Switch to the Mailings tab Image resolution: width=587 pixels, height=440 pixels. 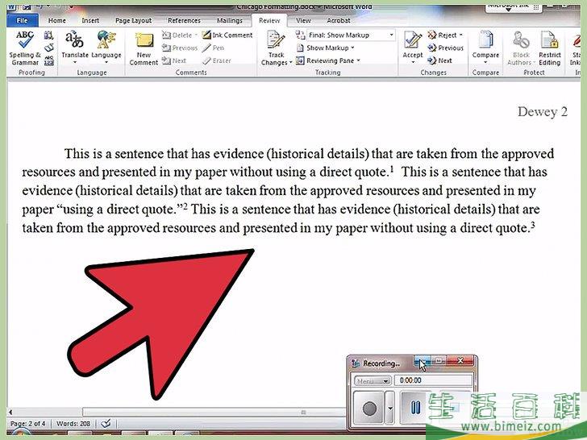point(230,21)
